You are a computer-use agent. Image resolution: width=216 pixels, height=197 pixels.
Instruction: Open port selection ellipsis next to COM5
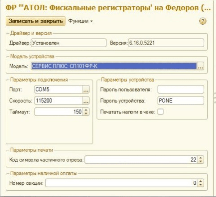(x=86, y=89)
